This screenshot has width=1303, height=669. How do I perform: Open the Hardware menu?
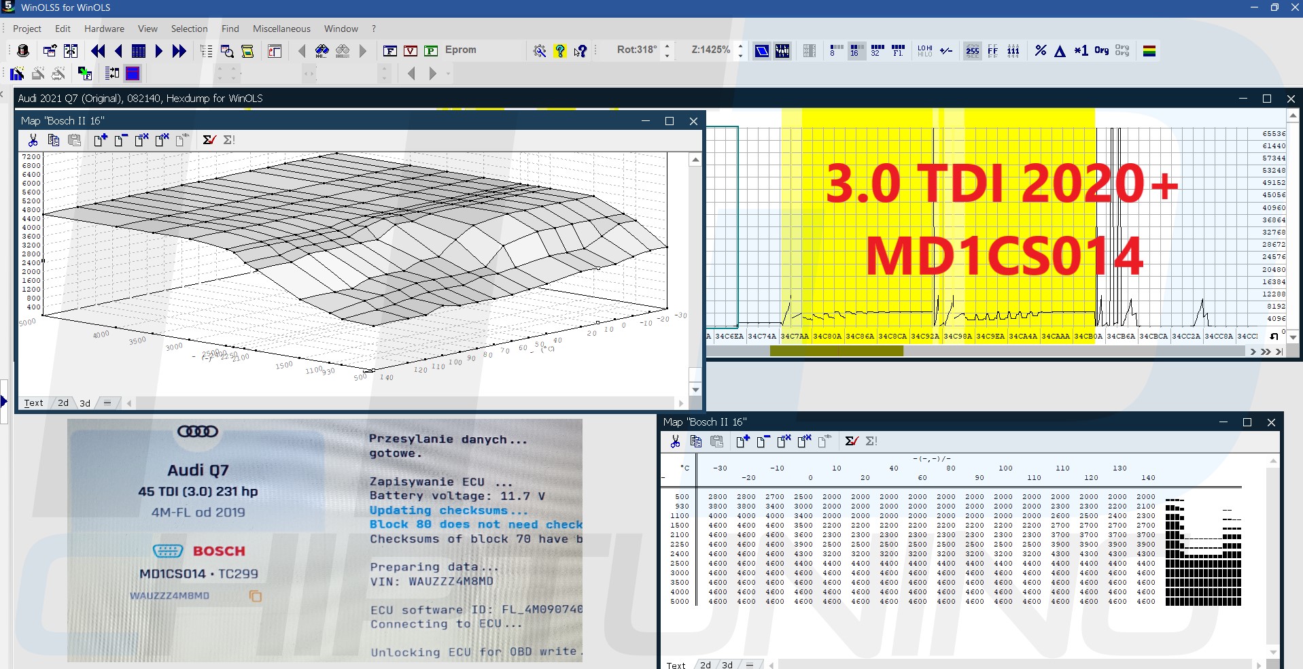[x=104, y=29]
